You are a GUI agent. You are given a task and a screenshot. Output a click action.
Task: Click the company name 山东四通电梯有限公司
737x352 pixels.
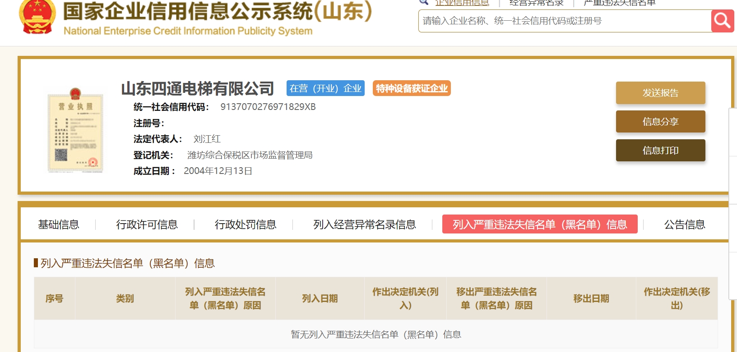point(198,88)
